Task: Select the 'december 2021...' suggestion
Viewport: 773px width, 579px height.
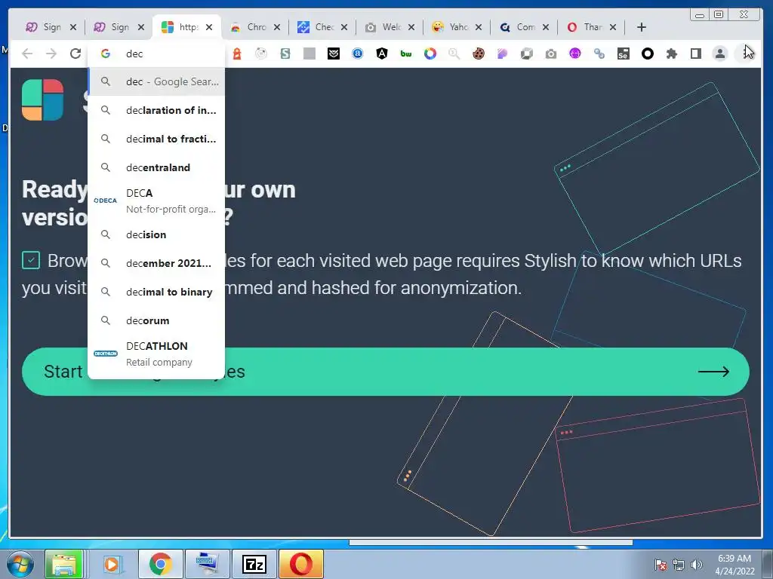Action: point(156,263)
